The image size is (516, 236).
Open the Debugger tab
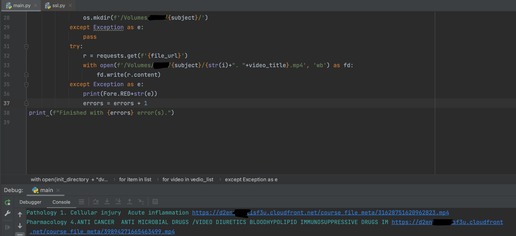tap(30, 202)
